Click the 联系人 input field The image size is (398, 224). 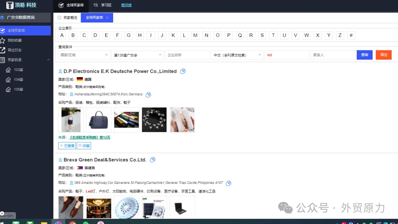[333, 55]
